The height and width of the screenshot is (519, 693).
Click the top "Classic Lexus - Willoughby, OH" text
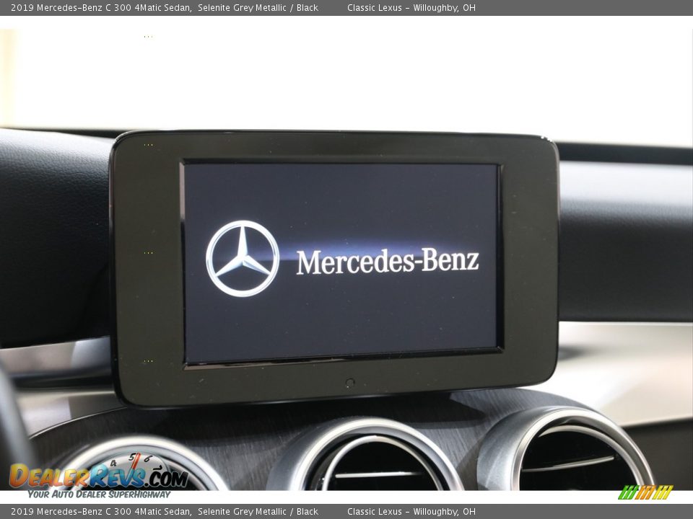[411, 7]
